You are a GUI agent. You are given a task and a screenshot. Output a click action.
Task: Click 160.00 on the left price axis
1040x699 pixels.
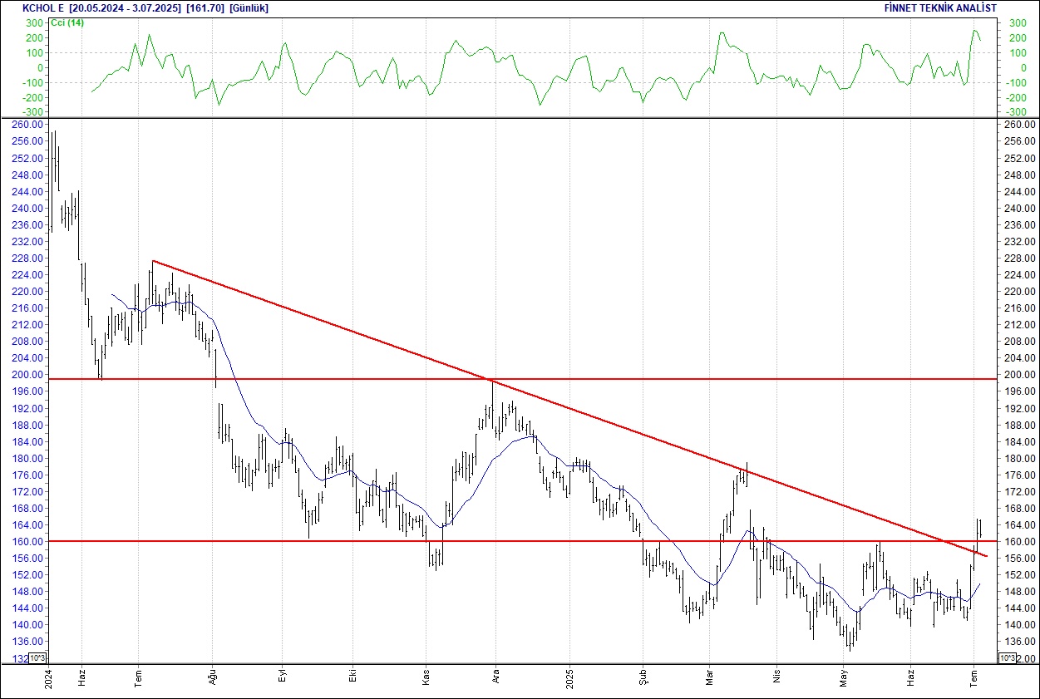[29, 542]
